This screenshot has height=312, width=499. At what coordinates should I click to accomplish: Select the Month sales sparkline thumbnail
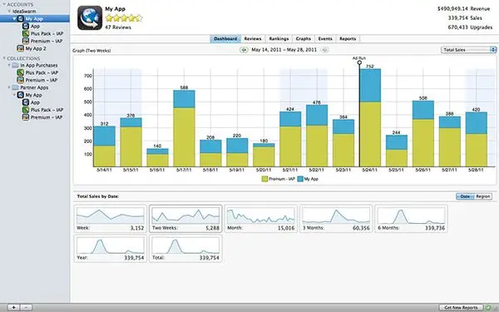(260, 219)
